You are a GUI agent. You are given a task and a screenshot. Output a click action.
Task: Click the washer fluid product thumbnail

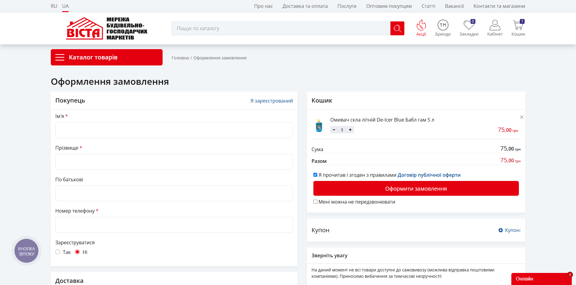coord(319,125)
